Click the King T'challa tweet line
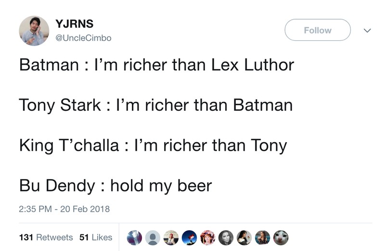 coord(153,145)
